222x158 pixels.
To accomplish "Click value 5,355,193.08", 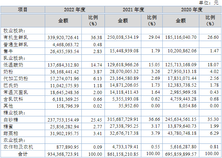I will (125, 99).
